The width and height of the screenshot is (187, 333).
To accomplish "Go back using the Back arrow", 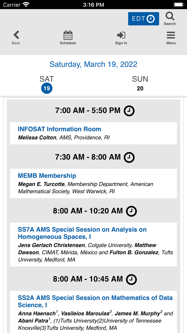I will [16, 35].
